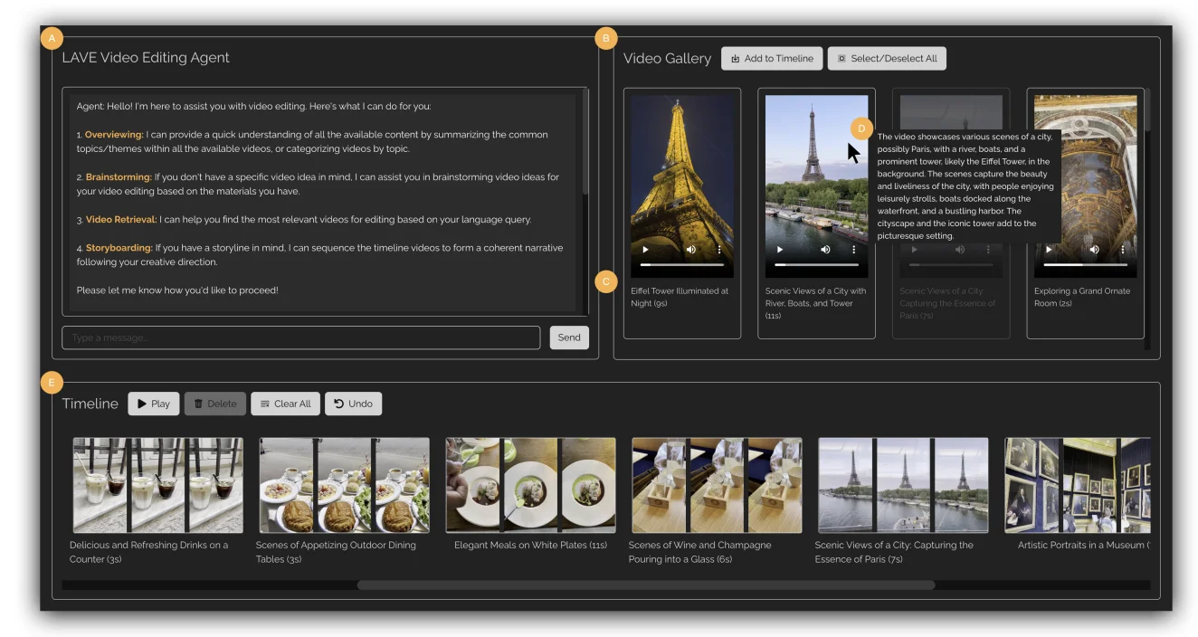Click Add to Timeline button

click(x=772, y=59)
